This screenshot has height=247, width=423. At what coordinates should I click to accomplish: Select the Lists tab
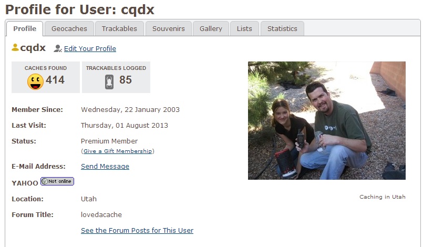point(244,28)
